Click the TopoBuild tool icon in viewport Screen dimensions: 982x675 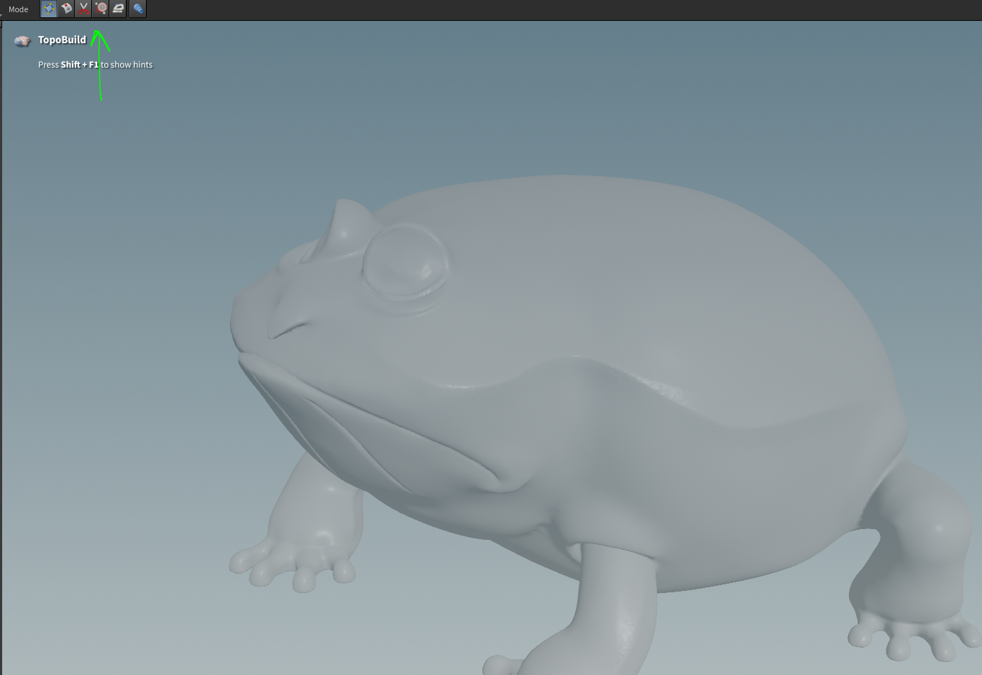point(22,41)
